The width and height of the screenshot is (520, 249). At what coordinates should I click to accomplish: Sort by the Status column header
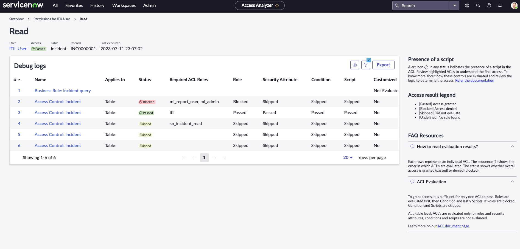click(x=145, y=80)
